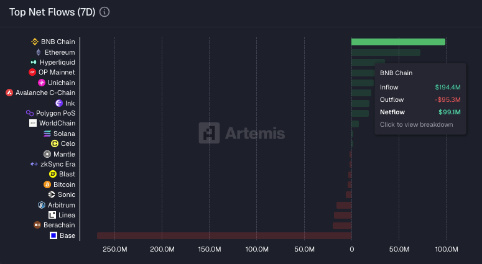The image size is (482, 264).
Task: Click the 150.0M x-axis tick label
Action: tap(210, 249)
